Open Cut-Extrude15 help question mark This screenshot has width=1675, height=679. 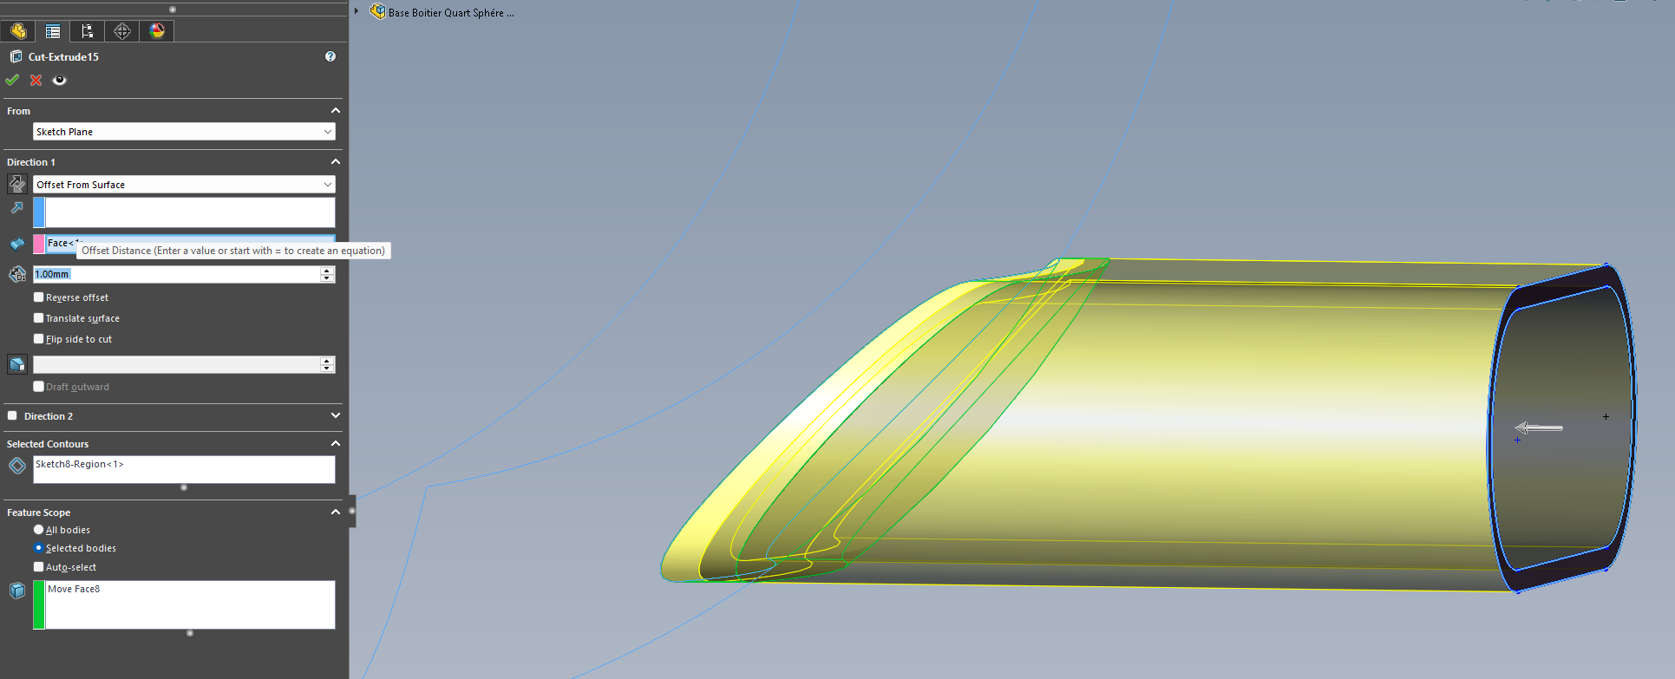(330, 56)
